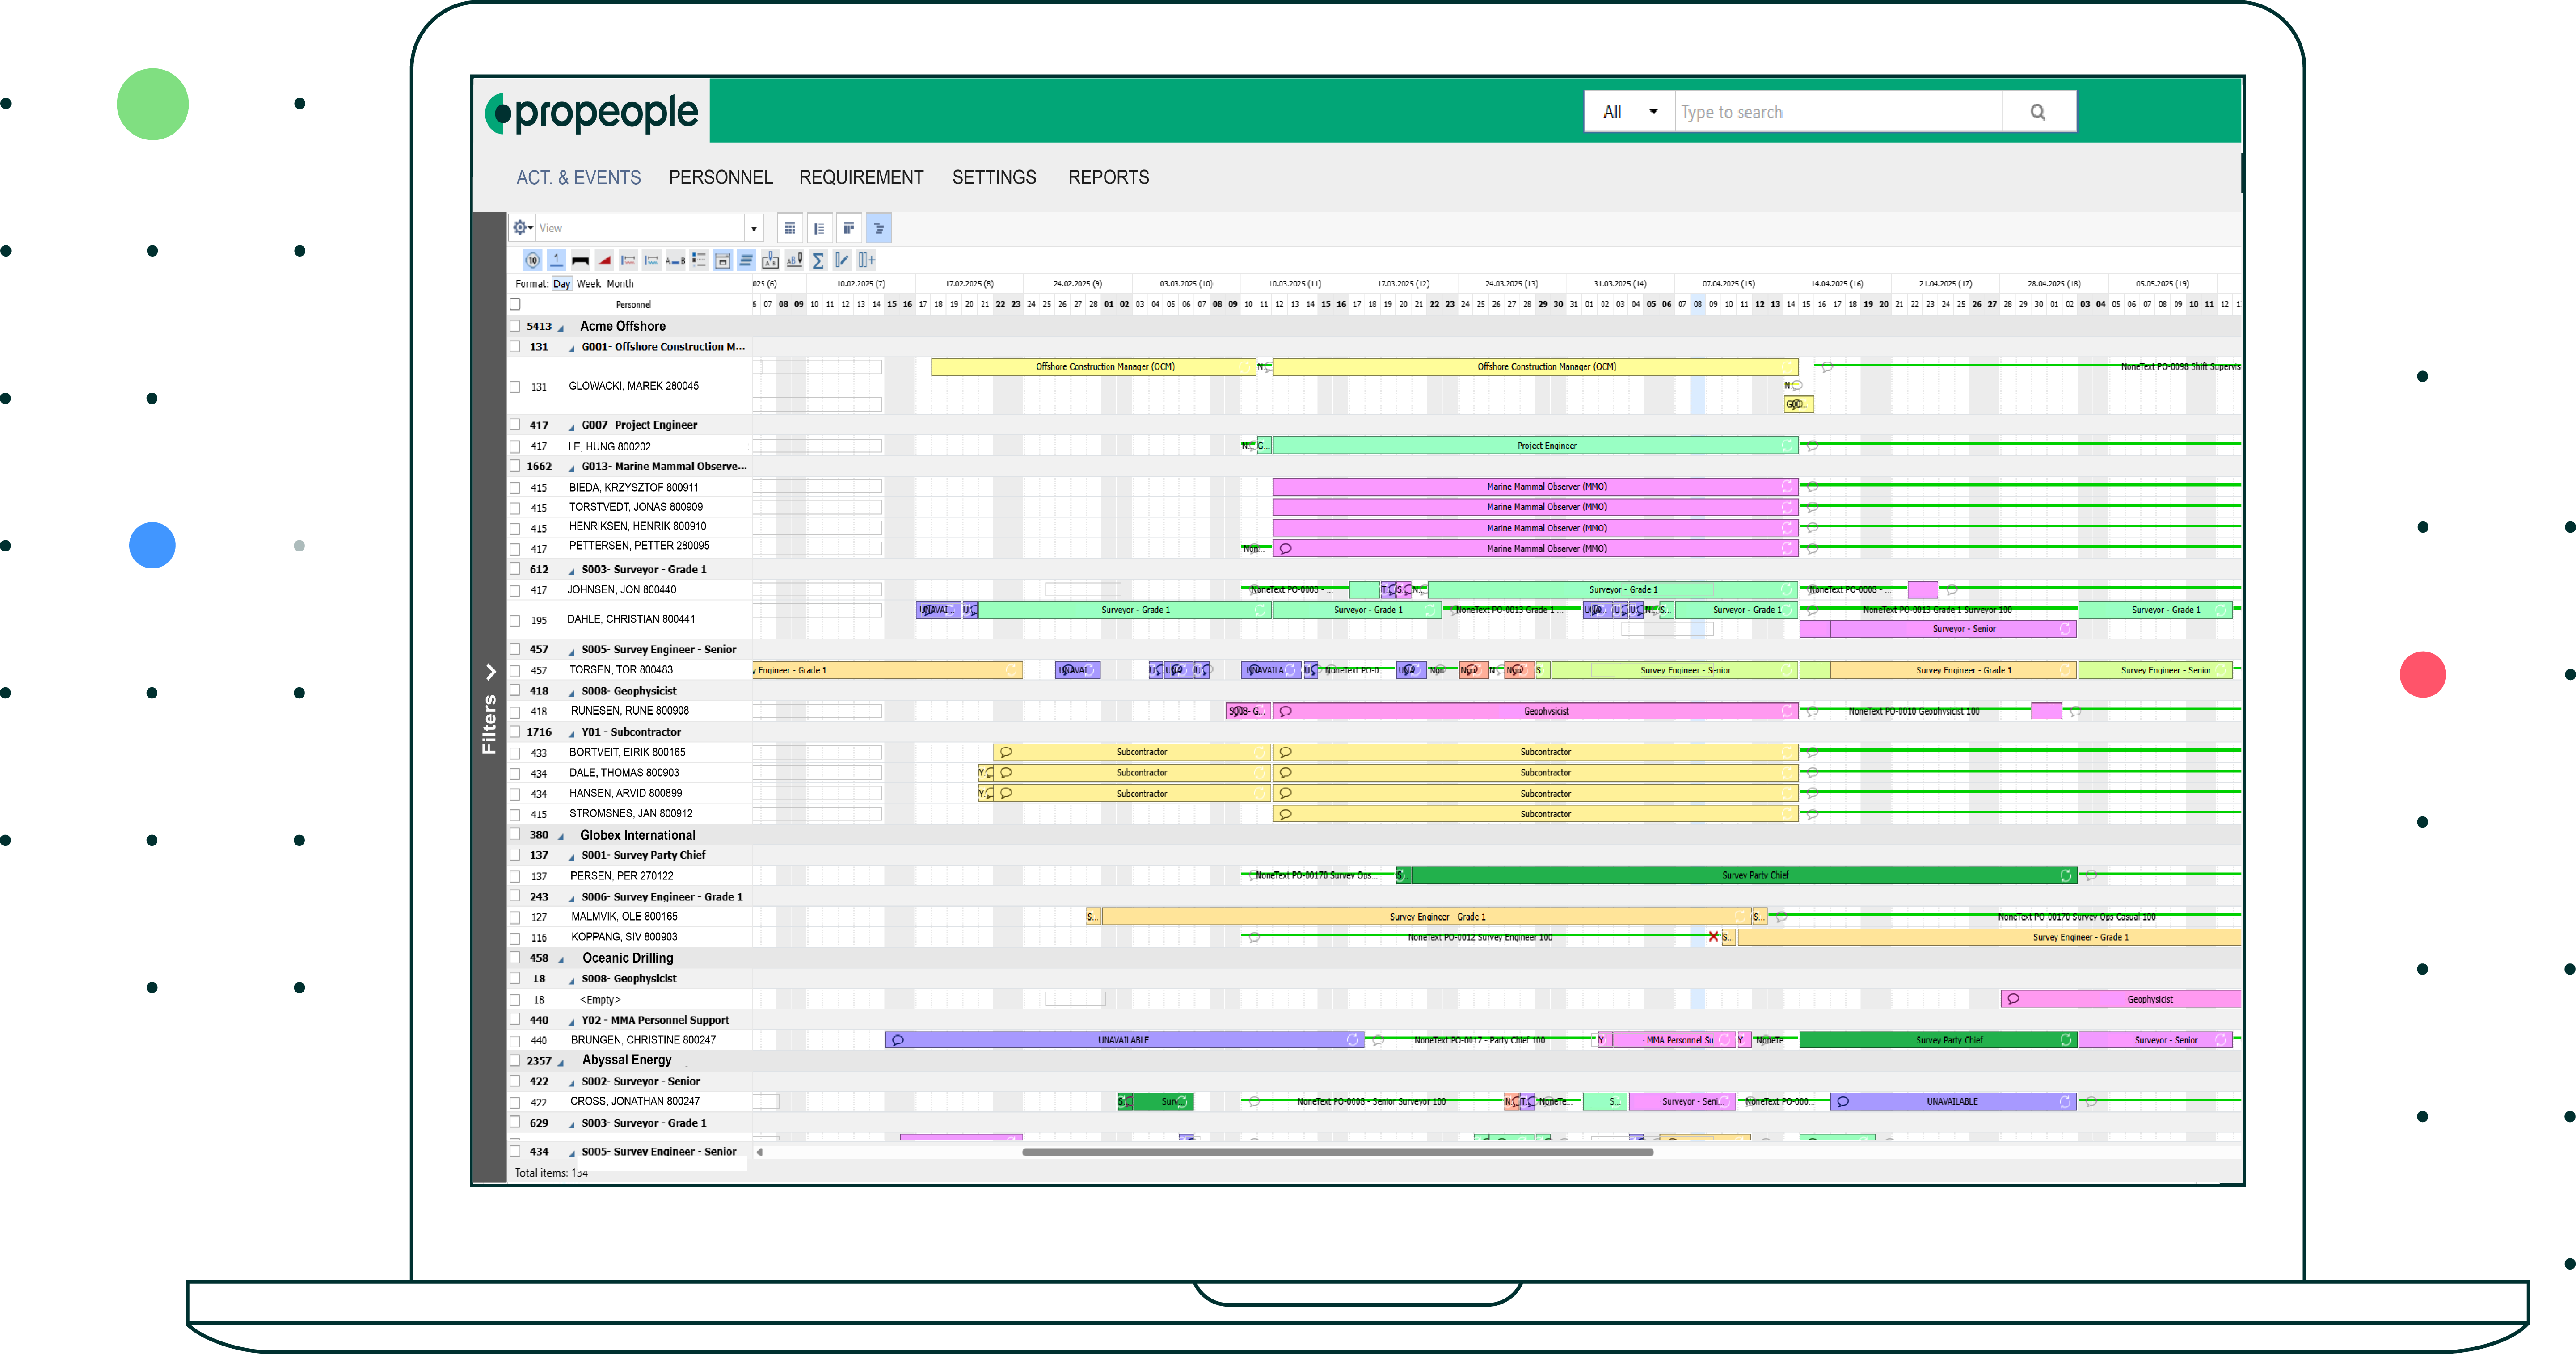Screen dimensions: 2576x1354
Task: Click the edit column pencil icon
Action: click(842, 261)
